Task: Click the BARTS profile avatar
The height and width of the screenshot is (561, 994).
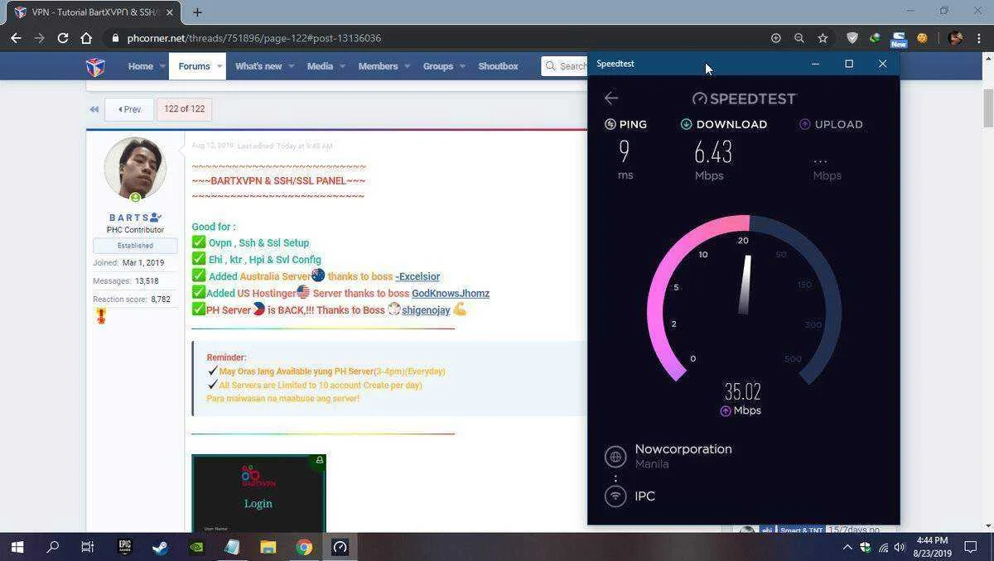Action: [x=135, y=169]
